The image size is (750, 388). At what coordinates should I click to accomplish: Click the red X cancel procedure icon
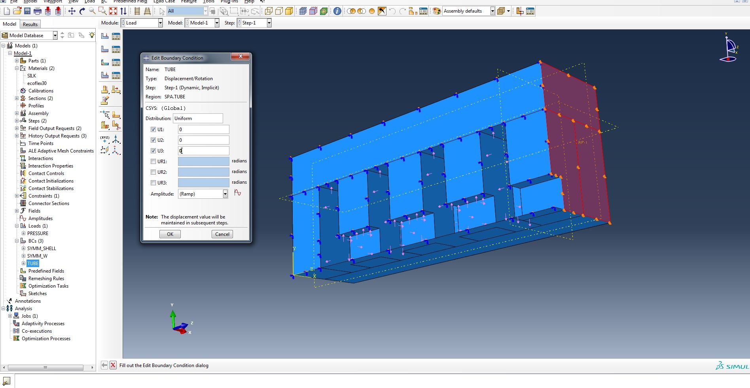(113, 365)
